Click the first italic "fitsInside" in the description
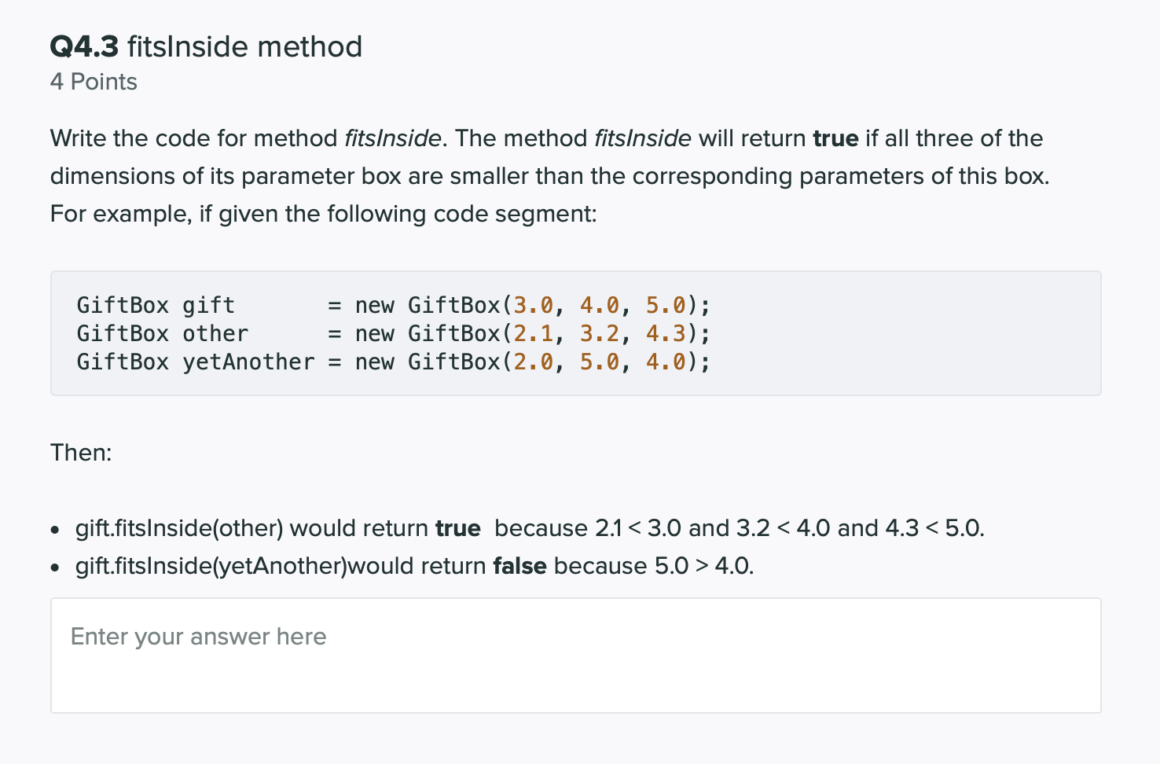Viewport: 1160px width, 764px height. [x=392, y=138]
